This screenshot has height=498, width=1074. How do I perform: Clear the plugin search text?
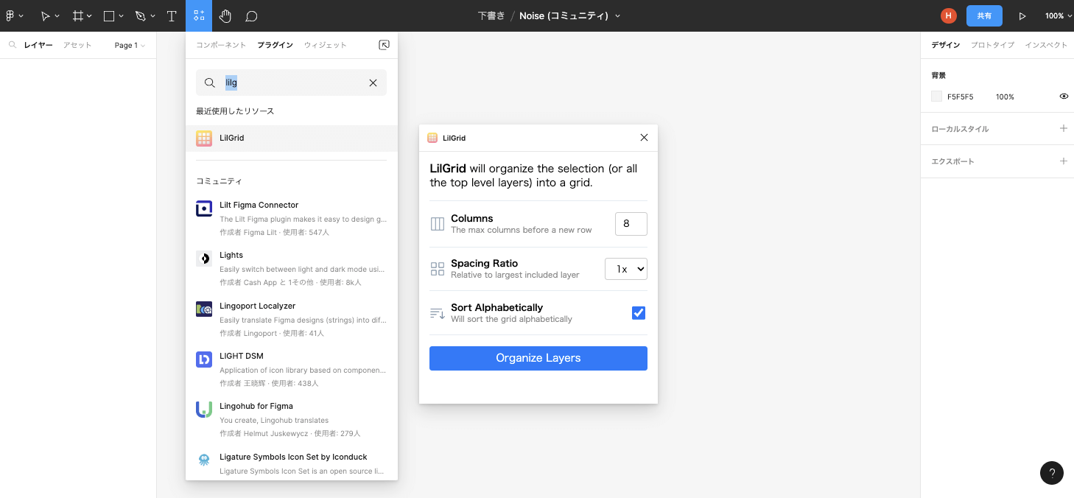373,83
